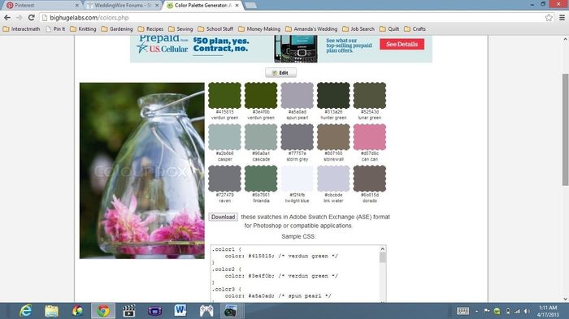Select the pink can can swatch
Image resolution: width=569 pixels, height=319 pixels.
(370, 137)
